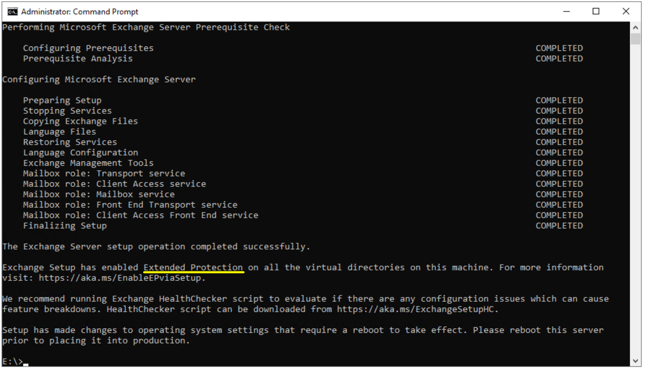Click the 'Stopping Services' line

[x=67, y=111]
